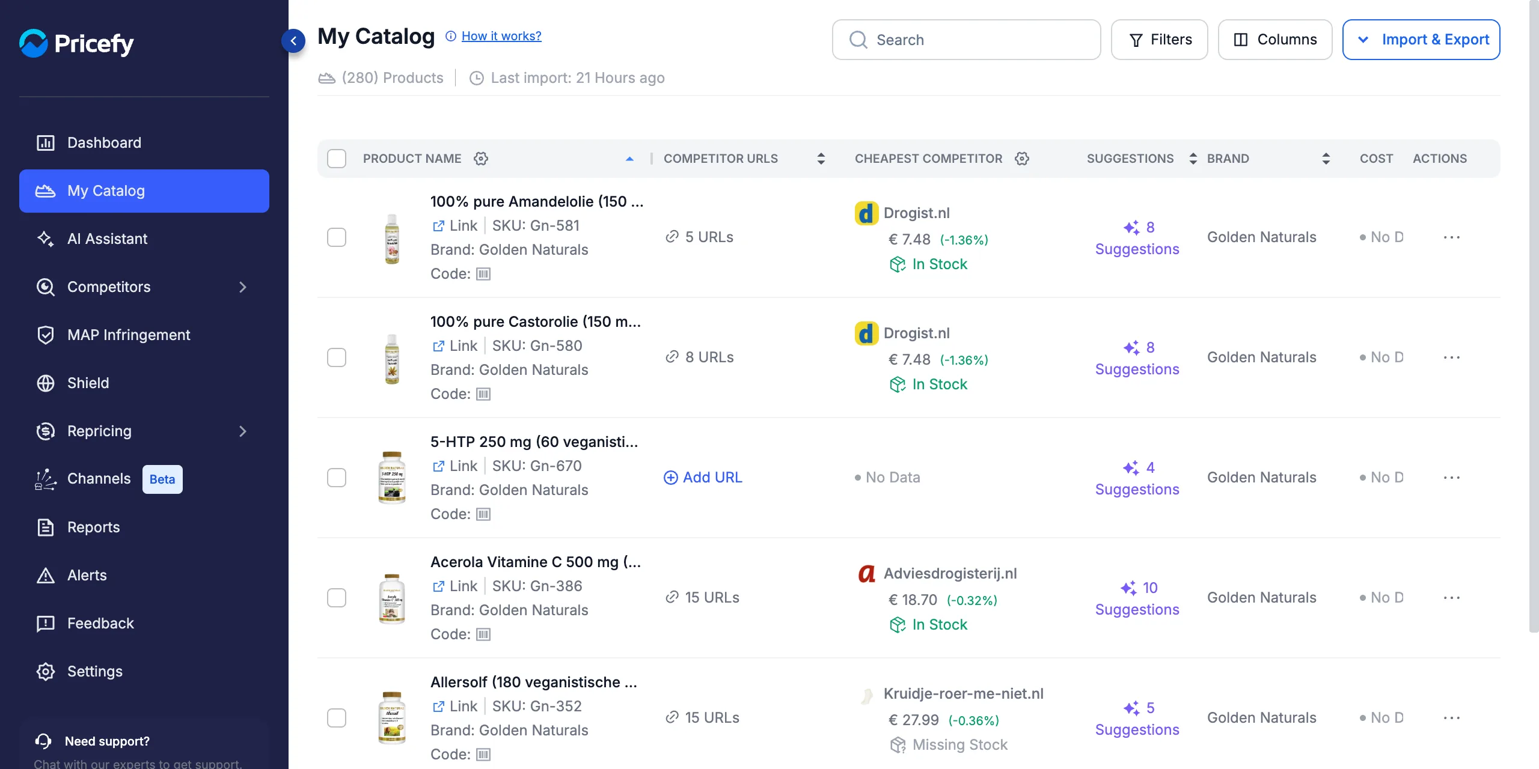This screenshot has height=769, width=1539.
Task: Open the Reports page
Action: 144,527
